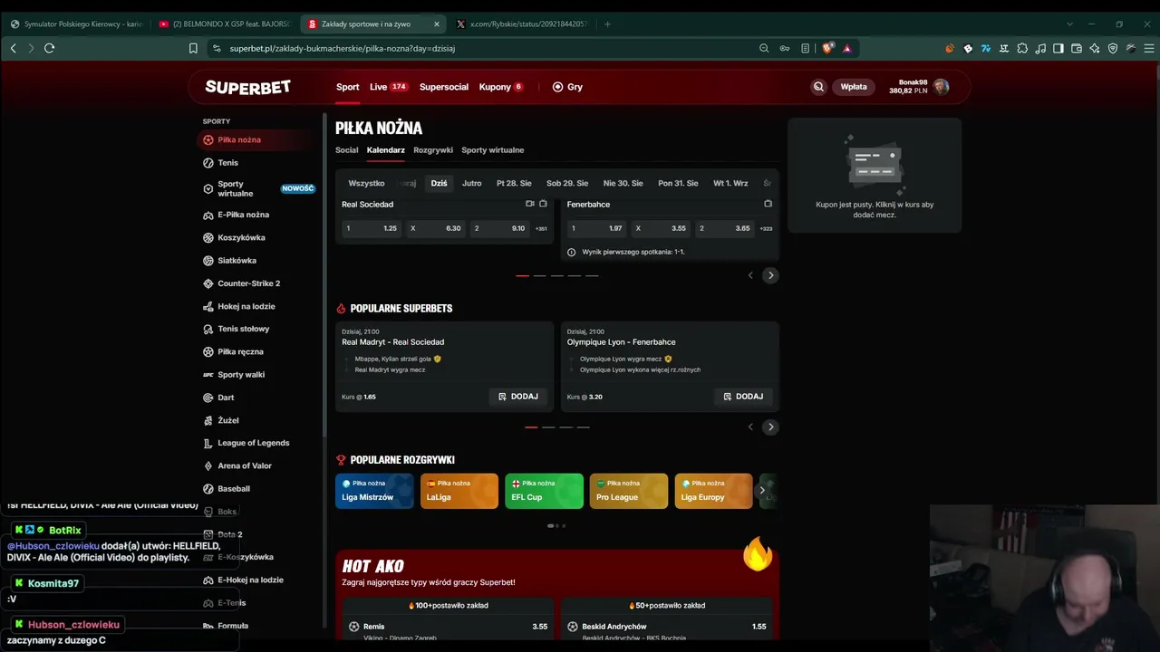Select Hokej na lodzie icon
The height and width of the screenshot is (652, 1160).
[208, 306]
